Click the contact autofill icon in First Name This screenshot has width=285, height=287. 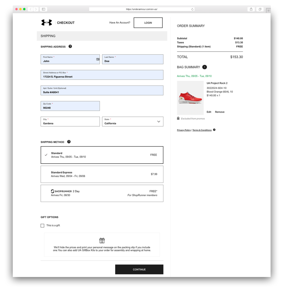tap(98, 59)
